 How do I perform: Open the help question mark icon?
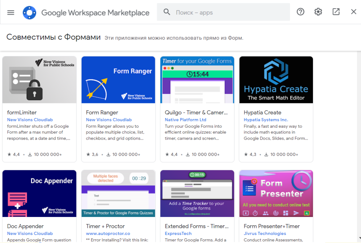click(301, 12)
